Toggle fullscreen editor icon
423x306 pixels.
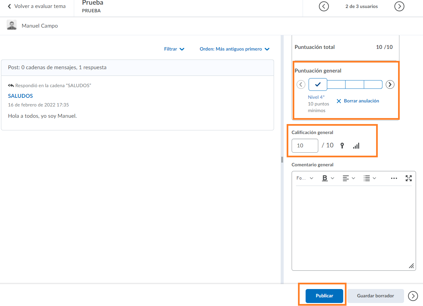(x=409, y=178)
